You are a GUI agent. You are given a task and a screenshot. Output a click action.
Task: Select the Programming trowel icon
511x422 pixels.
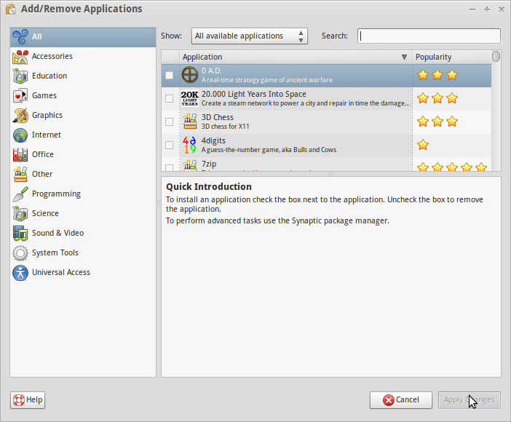[20, 194]
